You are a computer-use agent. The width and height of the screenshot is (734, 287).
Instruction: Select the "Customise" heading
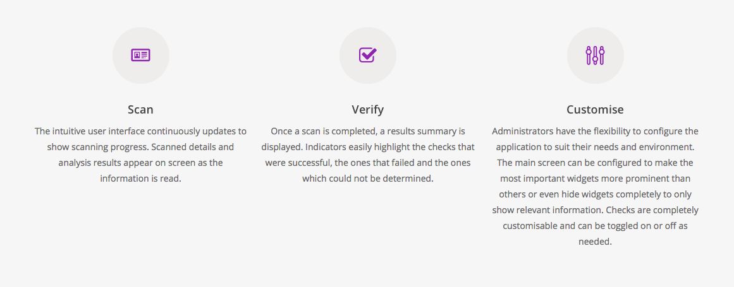595,110
